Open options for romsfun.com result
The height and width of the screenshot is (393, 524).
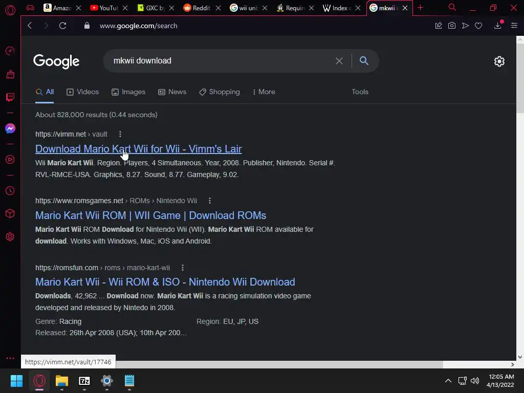tap(183, 268)
